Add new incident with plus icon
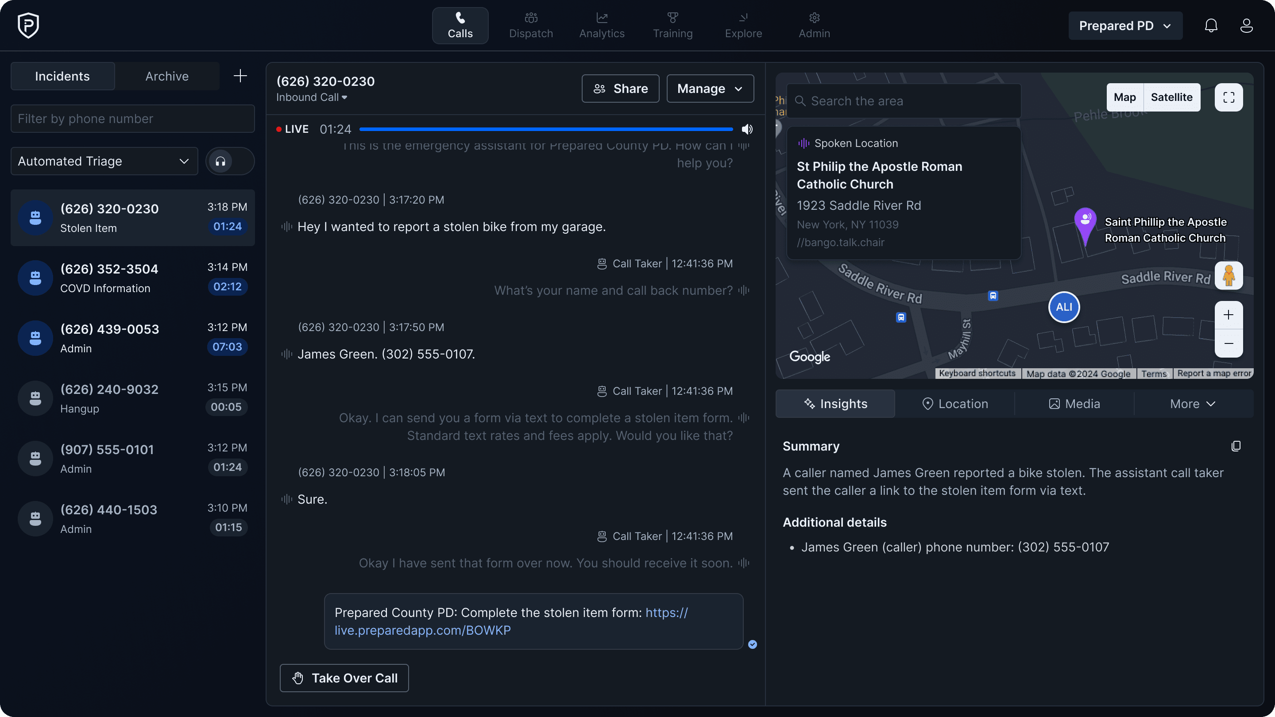The width and height of the screenshot is (1275, 717). 240,76
